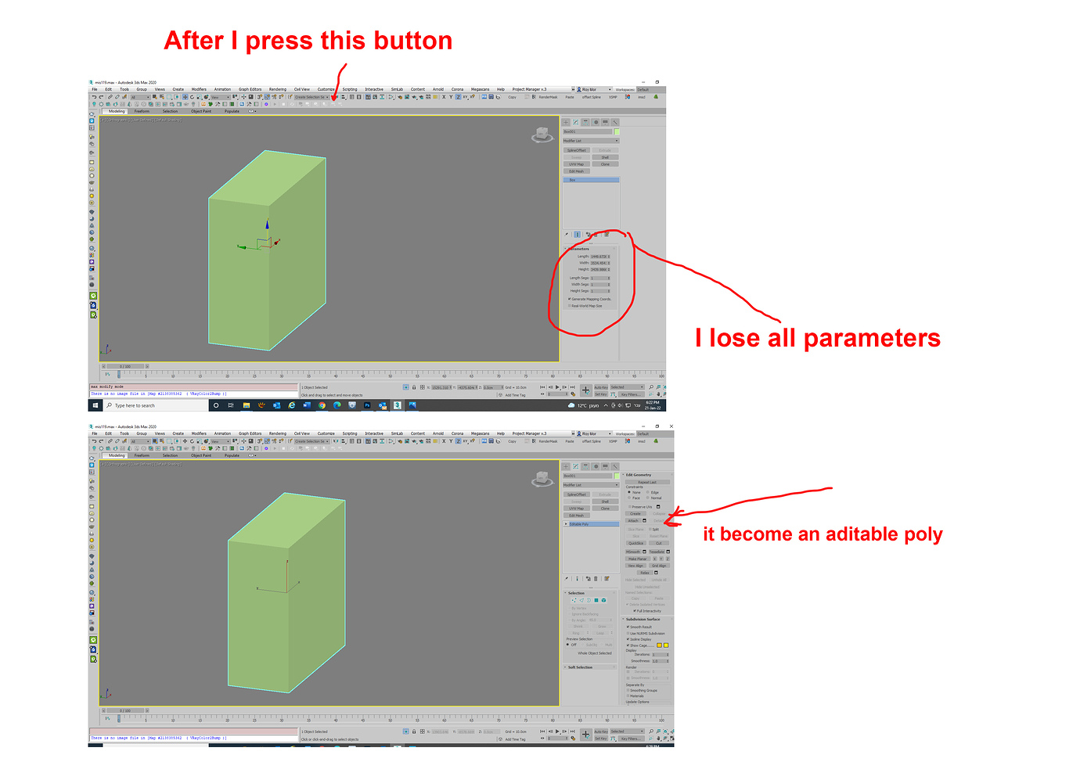Select the Polygon sub-object icon
The width and height of the screenshot is (1080, 762).
tap(598, 600)
